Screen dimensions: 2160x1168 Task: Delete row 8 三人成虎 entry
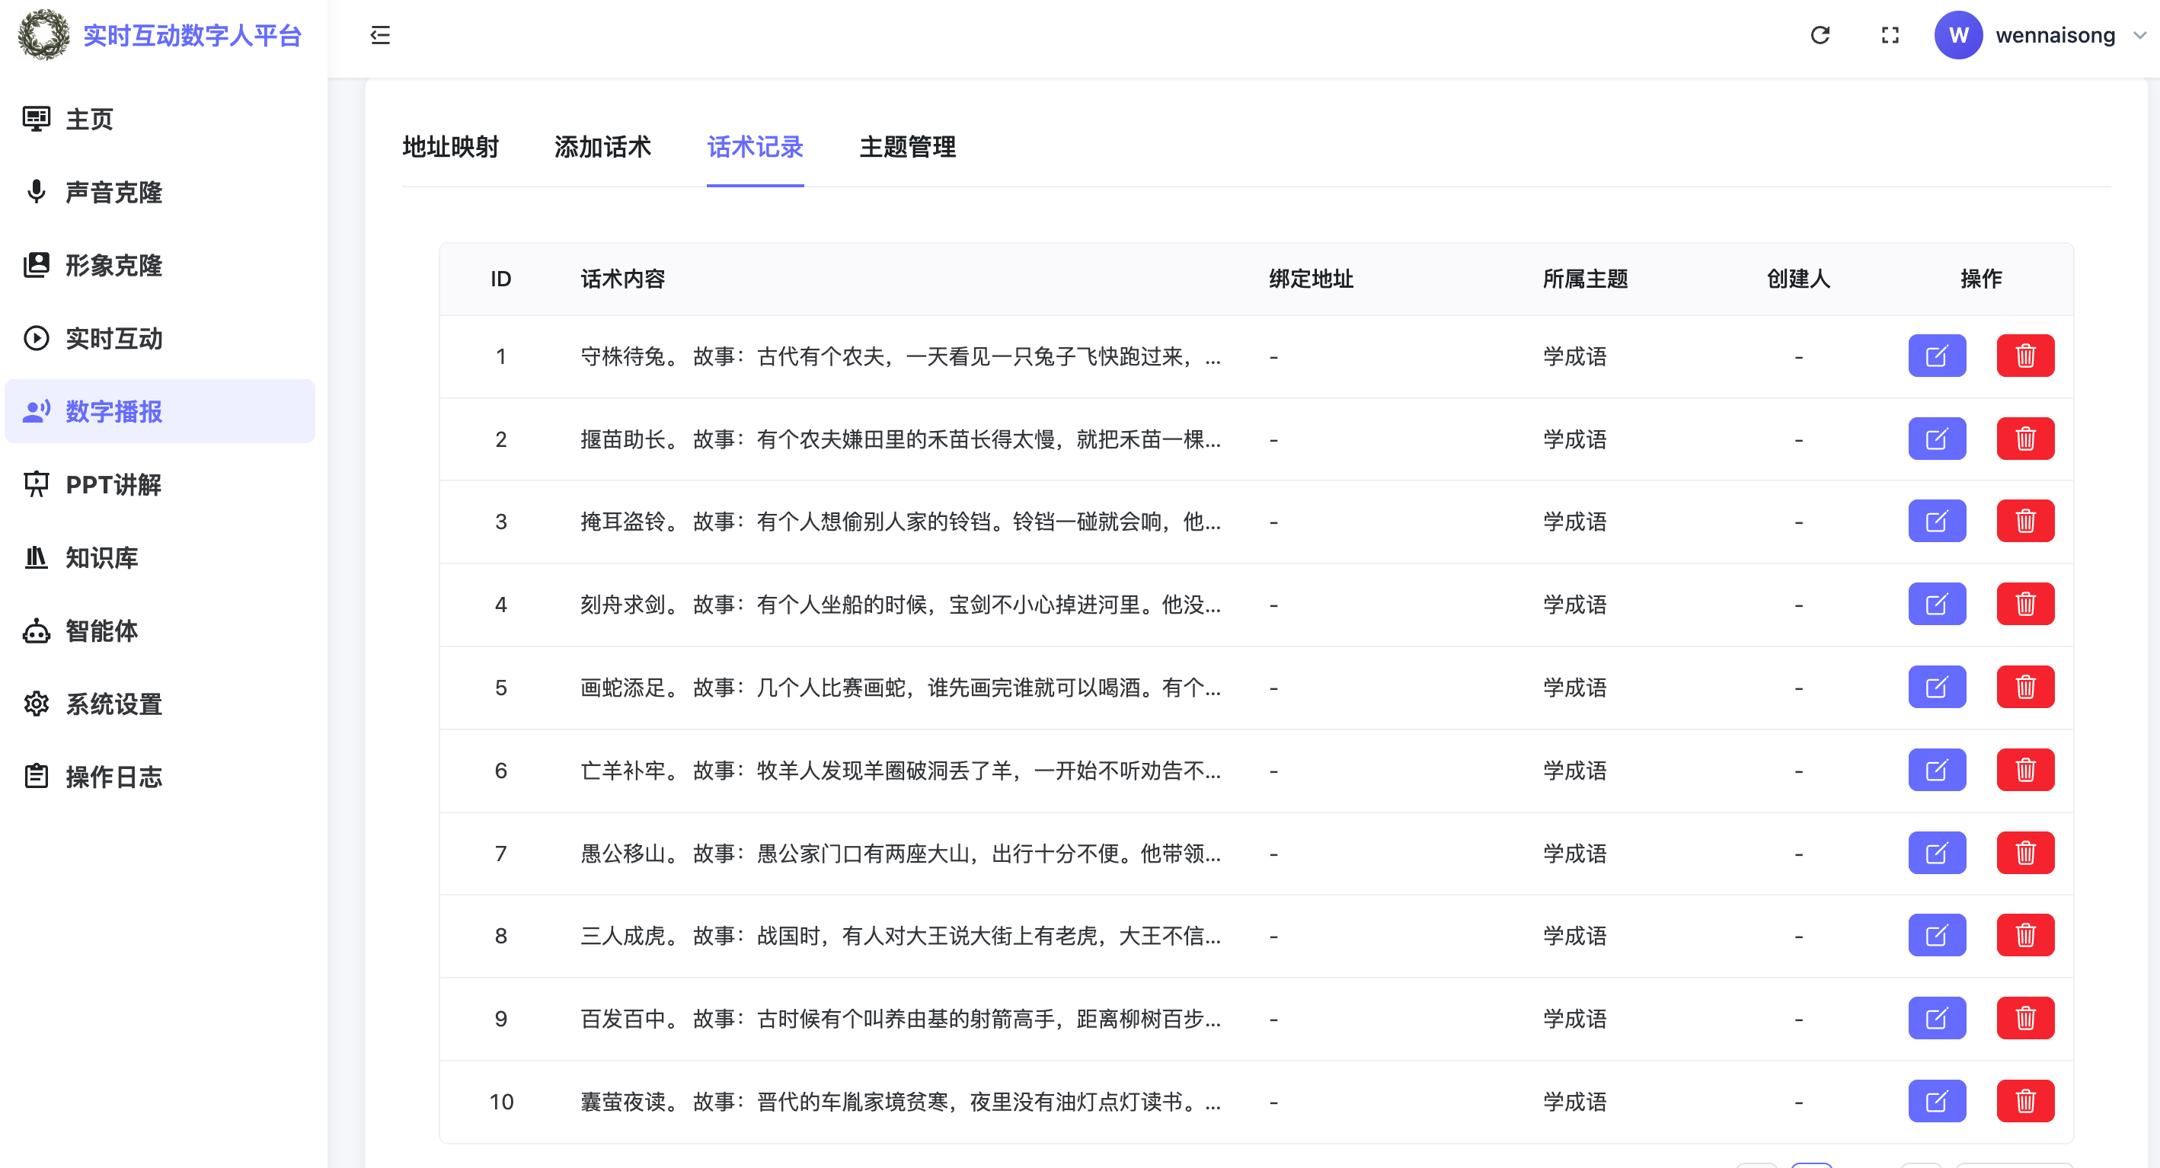(x=2025, y=935)
